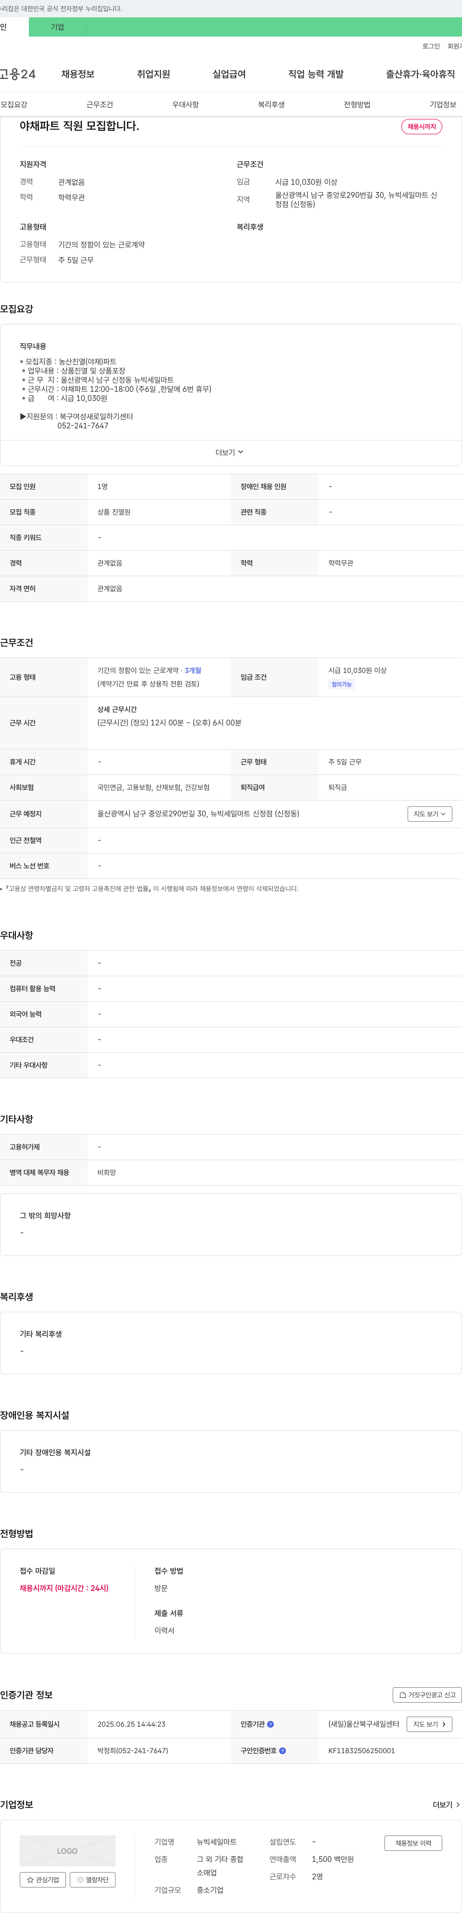Screen dimensions: 462x1913
Task: Click the question mark icon beside 구인인증번호
Action: 282,1751
